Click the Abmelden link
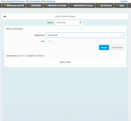131x121 pixels. tap(124, 1)
